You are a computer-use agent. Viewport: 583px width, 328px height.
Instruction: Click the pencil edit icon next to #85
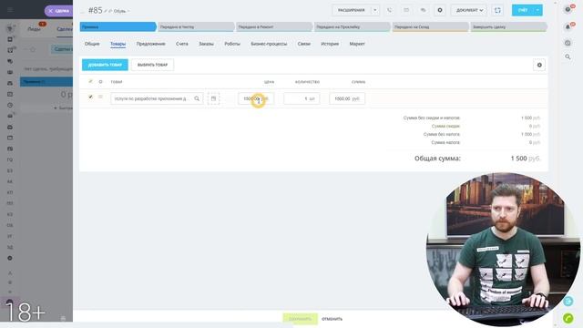coord(106,11)
